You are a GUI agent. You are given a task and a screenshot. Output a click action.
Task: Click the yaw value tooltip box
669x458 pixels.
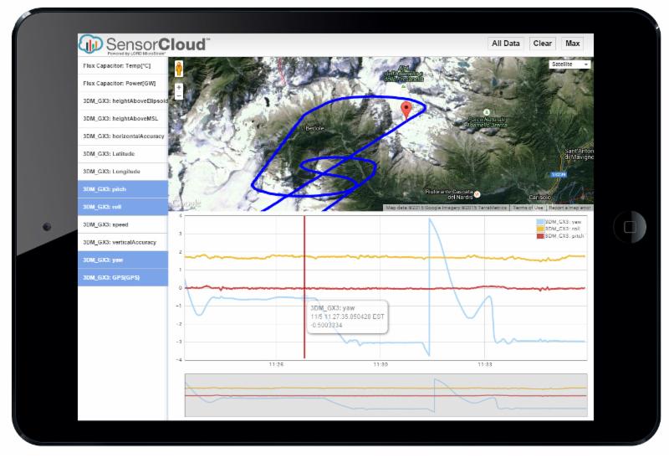tap(347, 316)
